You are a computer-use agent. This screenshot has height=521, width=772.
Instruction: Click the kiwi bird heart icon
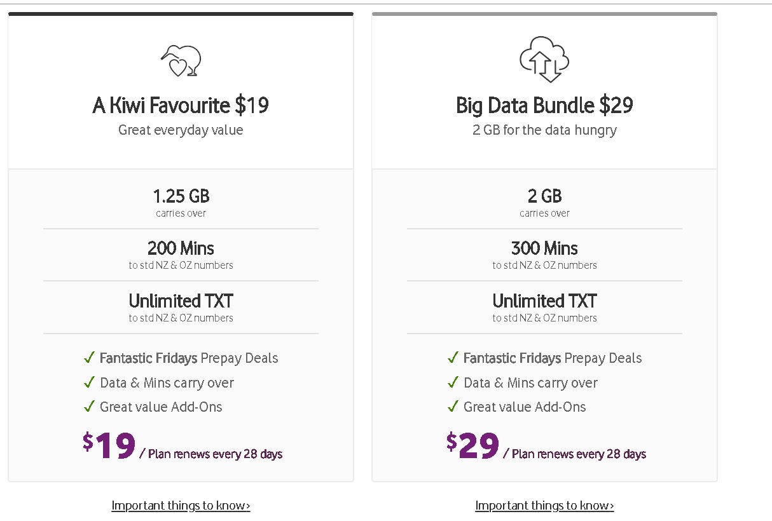coord(181,61)
